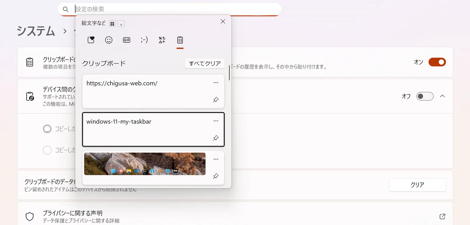Click the shield icon beside プライバシーに関する声明
This screenshot has height=225, width=470.
(x=30, y=217)
